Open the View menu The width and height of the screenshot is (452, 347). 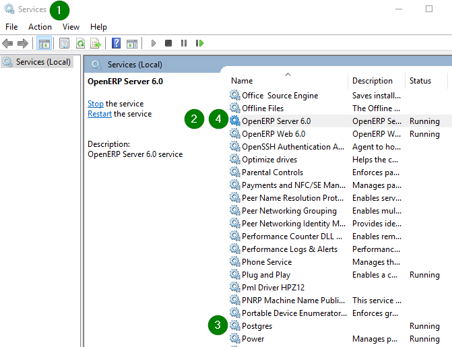[71, 27]
